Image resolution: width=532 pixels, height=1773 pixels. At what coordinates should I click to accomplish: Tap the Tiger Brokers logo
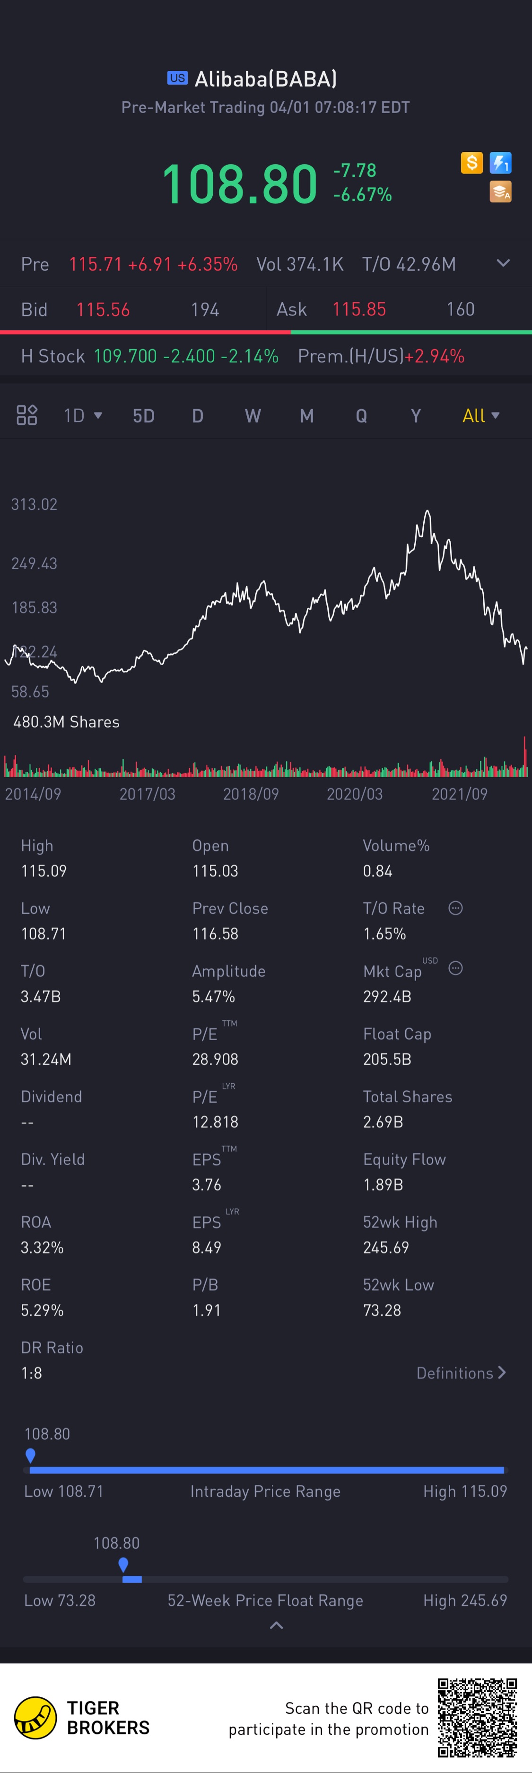[36, 1717]
